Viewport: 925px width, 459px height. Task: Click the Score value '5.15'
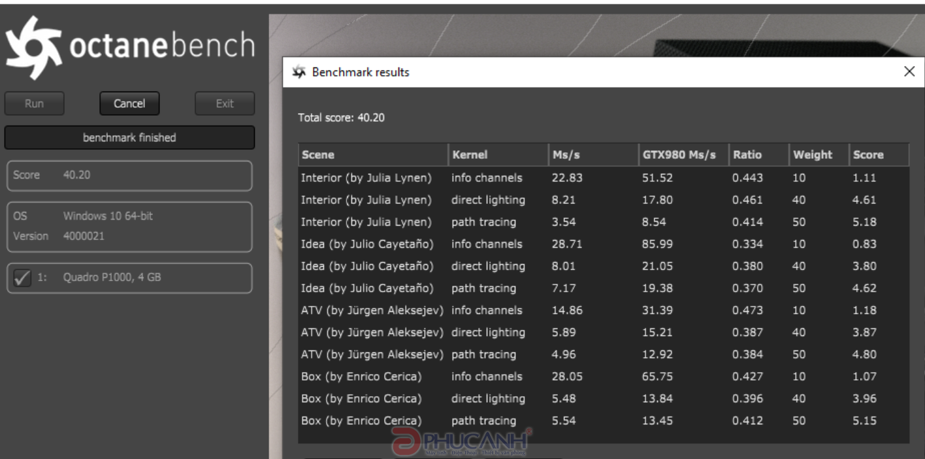click(x=864, y=421)
